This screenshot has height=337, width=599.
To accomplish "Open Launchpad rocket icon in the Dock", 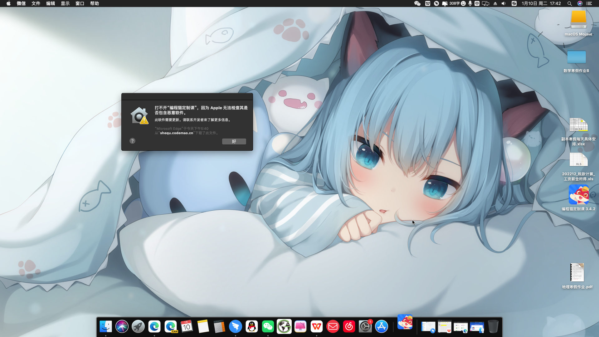I will pyautogui.click(x=138, y=327).
